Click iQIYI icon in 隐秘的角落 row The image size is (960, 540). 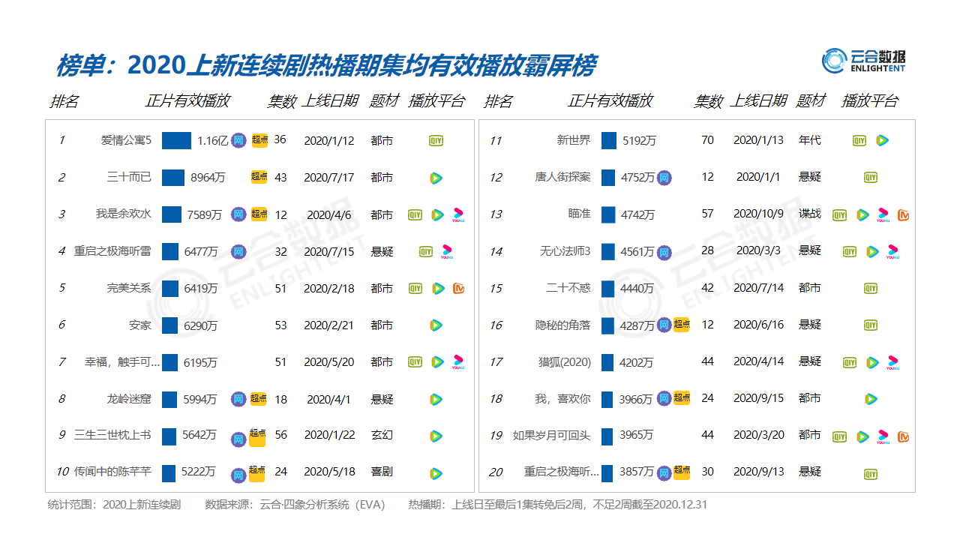tap(870, 325)
